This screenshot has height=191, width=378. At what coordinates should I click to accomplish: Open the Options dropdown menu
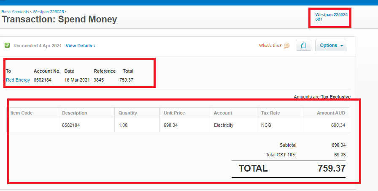coord(331,45)
